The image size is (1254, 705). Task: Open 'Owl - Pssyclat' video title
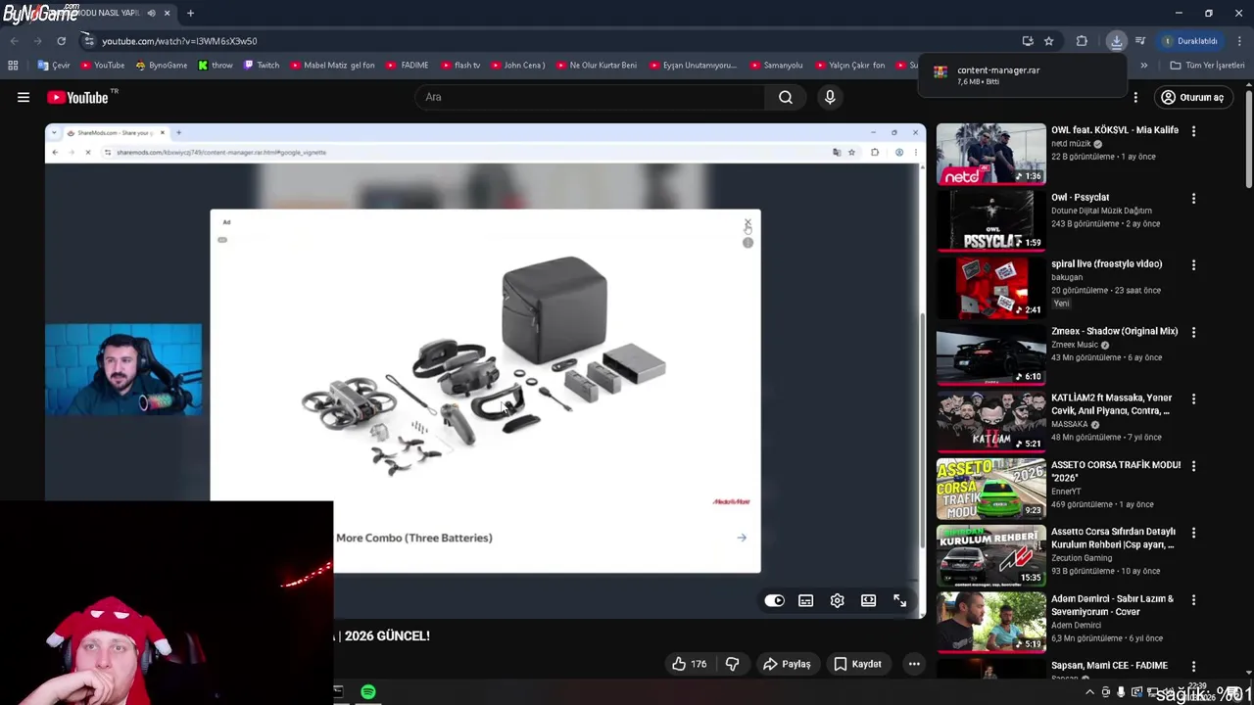(x=1080, y=197)
